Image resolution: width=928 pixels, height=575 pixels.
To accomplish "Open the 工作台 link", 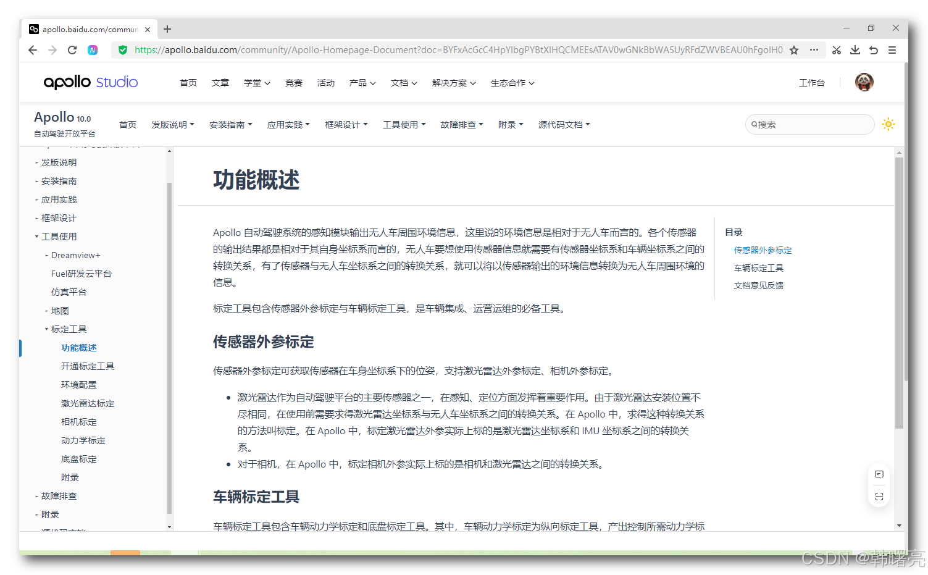I will 812,83.
